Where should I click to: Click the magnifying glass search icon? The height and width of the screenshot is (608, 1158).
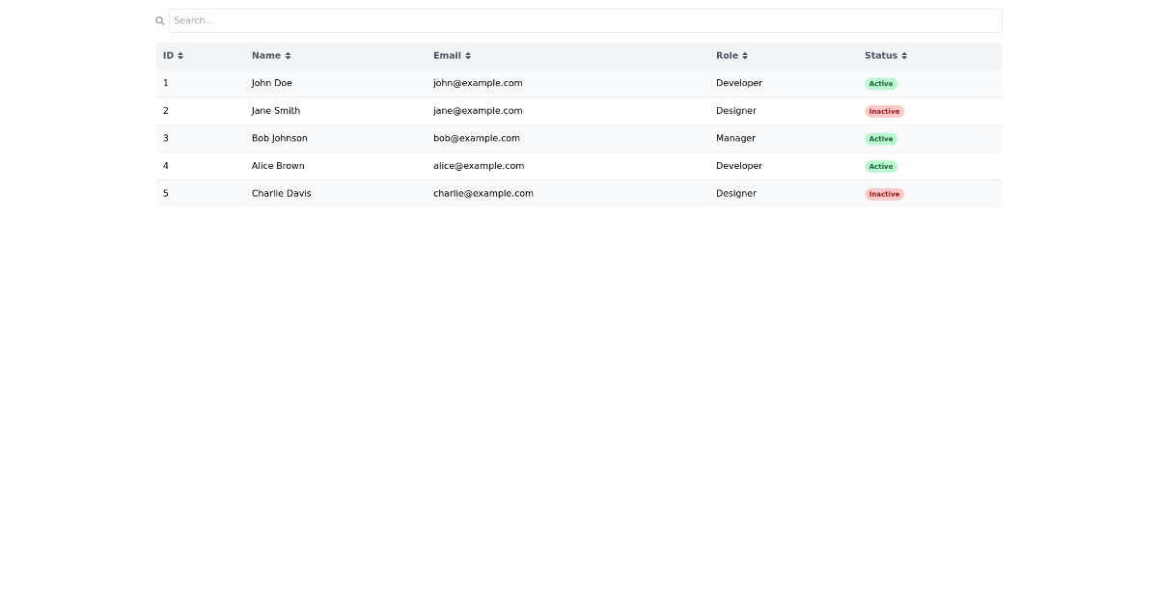[x=159, y=20]
